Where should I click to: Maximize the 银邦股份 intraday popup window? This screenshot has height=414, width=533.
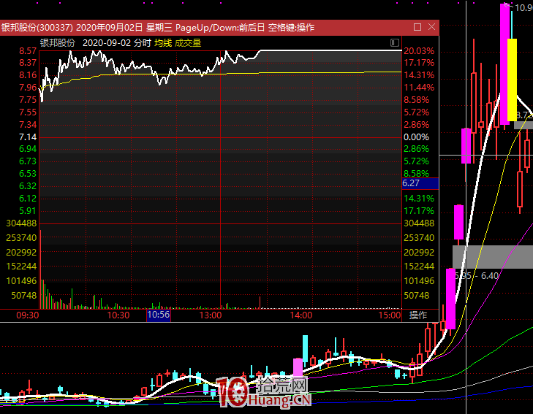[417, 28]
